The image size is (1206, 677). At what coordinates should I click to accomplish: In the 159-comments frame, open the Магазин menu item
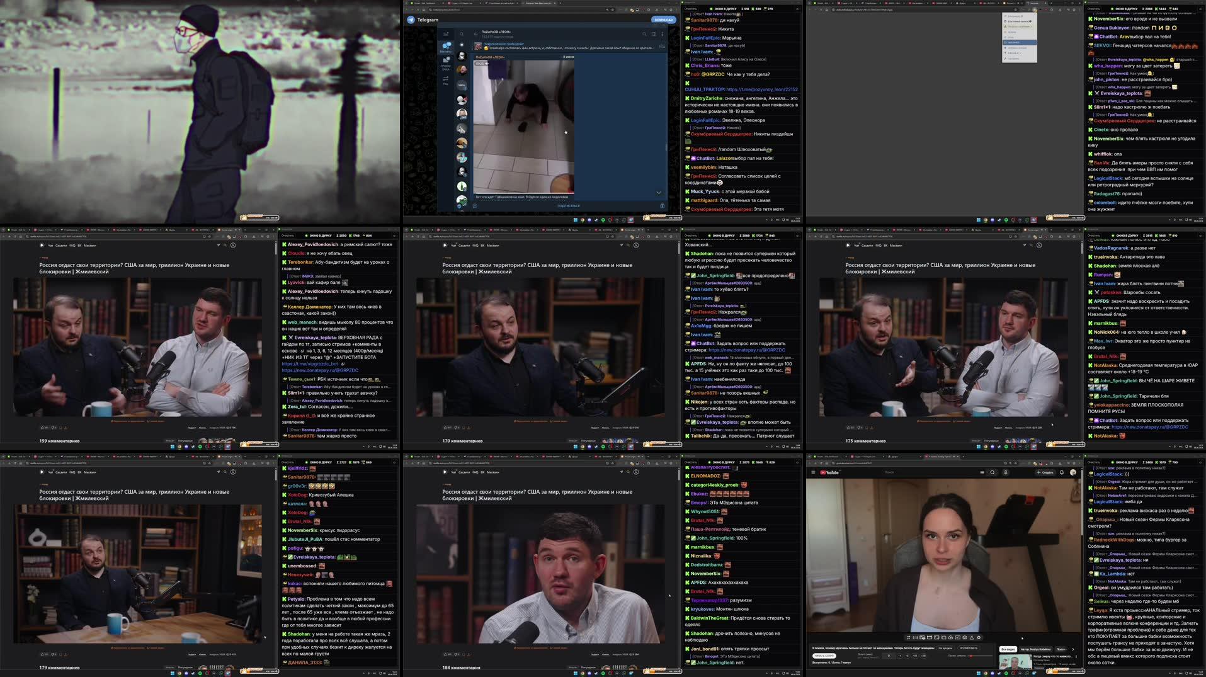point(90,245)
